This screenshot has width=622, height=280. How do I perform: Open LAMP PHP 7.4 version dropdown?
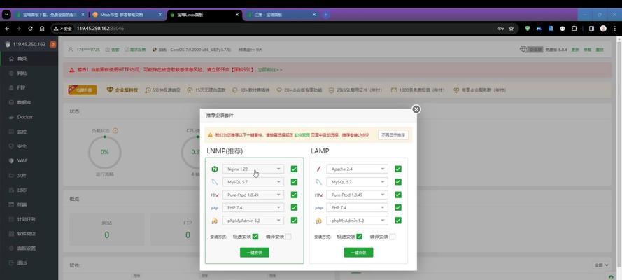(x=357, y=208)
